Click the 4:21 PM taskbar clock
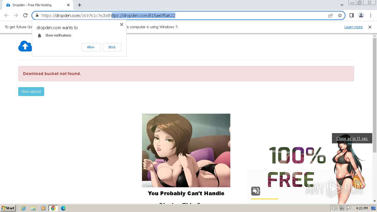 [x=362, y=208]
